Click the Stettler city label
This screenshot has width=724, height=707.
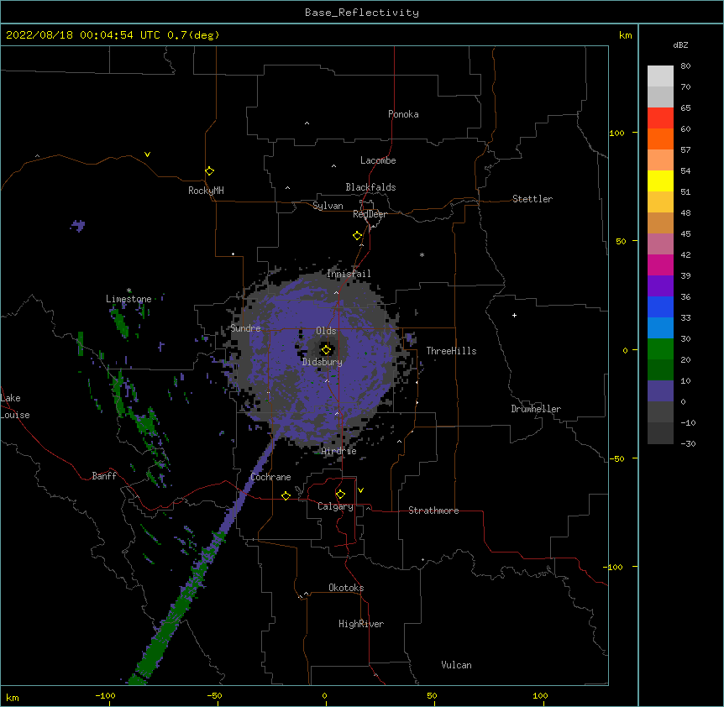coord(533,199)
